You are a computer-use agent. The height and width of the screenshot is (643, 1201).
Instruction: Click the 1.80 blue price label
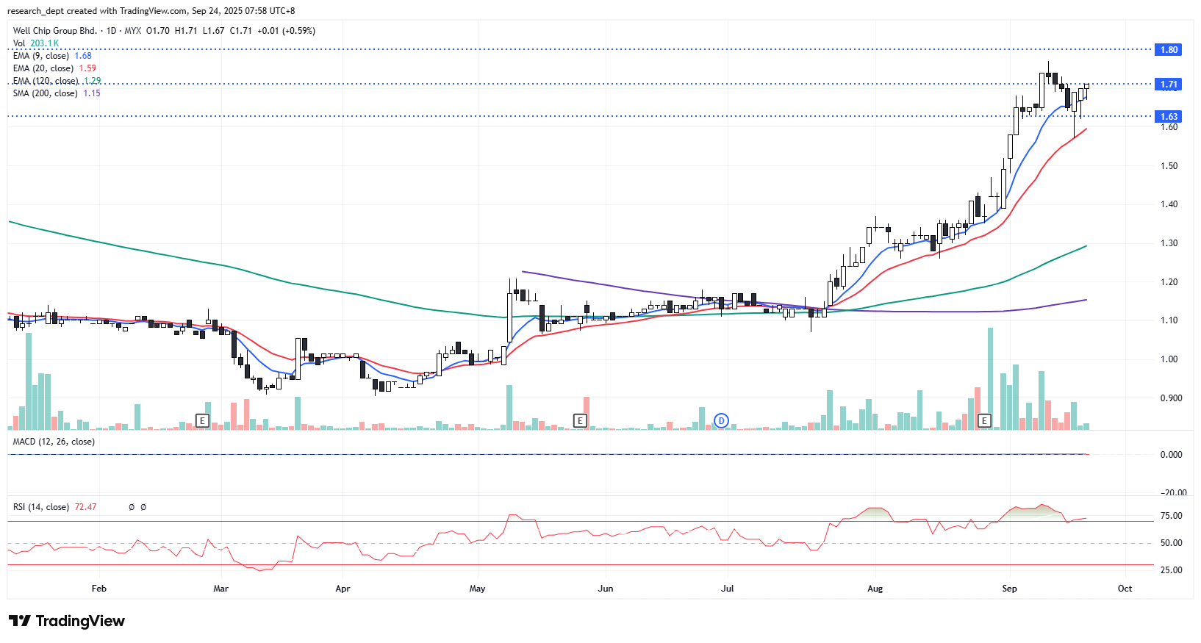click(x=1169, y=50)
